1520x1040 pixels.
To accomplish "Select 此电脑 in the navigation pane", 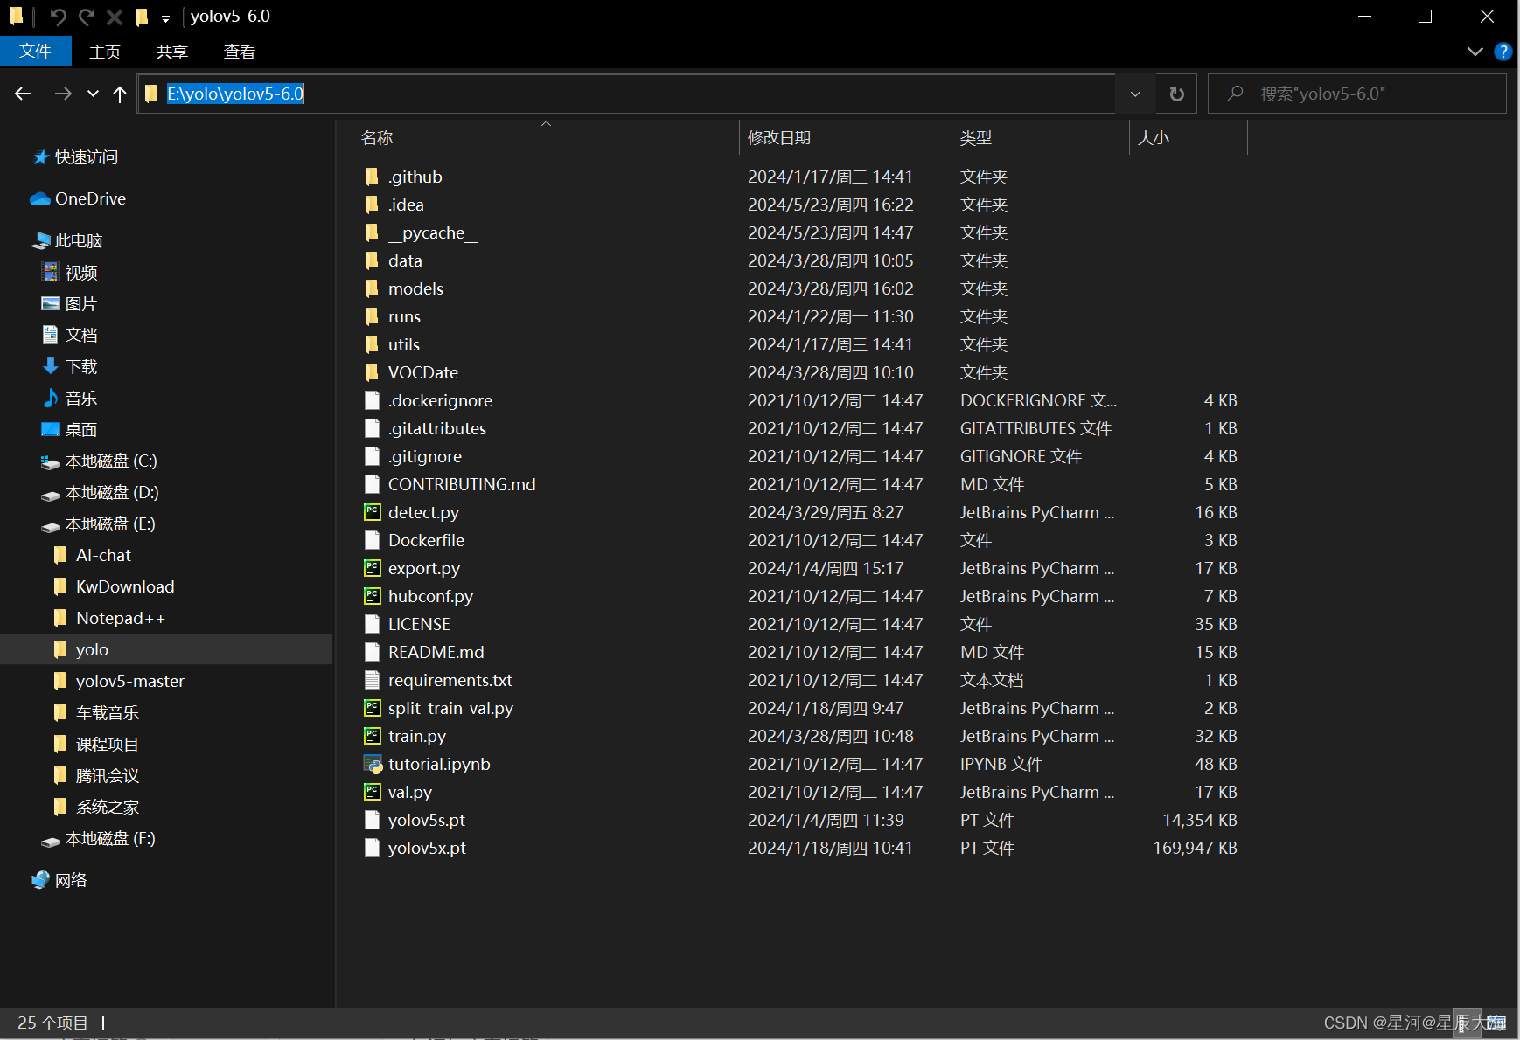I will (x=79, y=241).
